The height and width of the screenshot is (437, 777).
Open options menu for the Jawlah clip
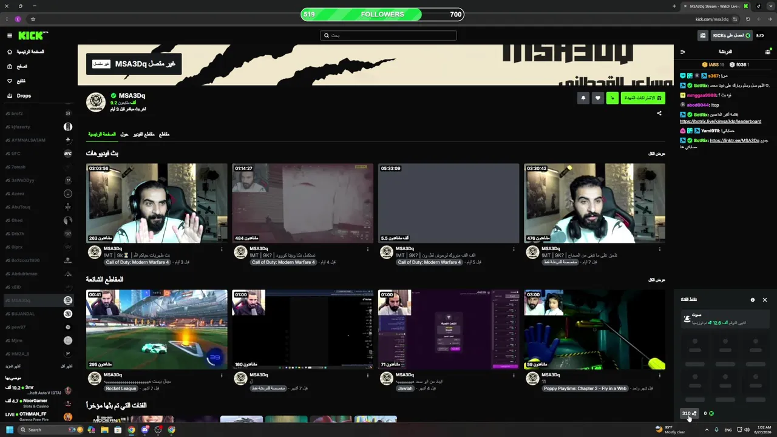coord(514,375)
